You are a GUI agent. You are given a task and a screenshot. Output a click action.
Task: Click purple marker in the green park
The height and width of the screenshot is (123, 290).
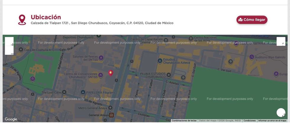pos(33,79)
